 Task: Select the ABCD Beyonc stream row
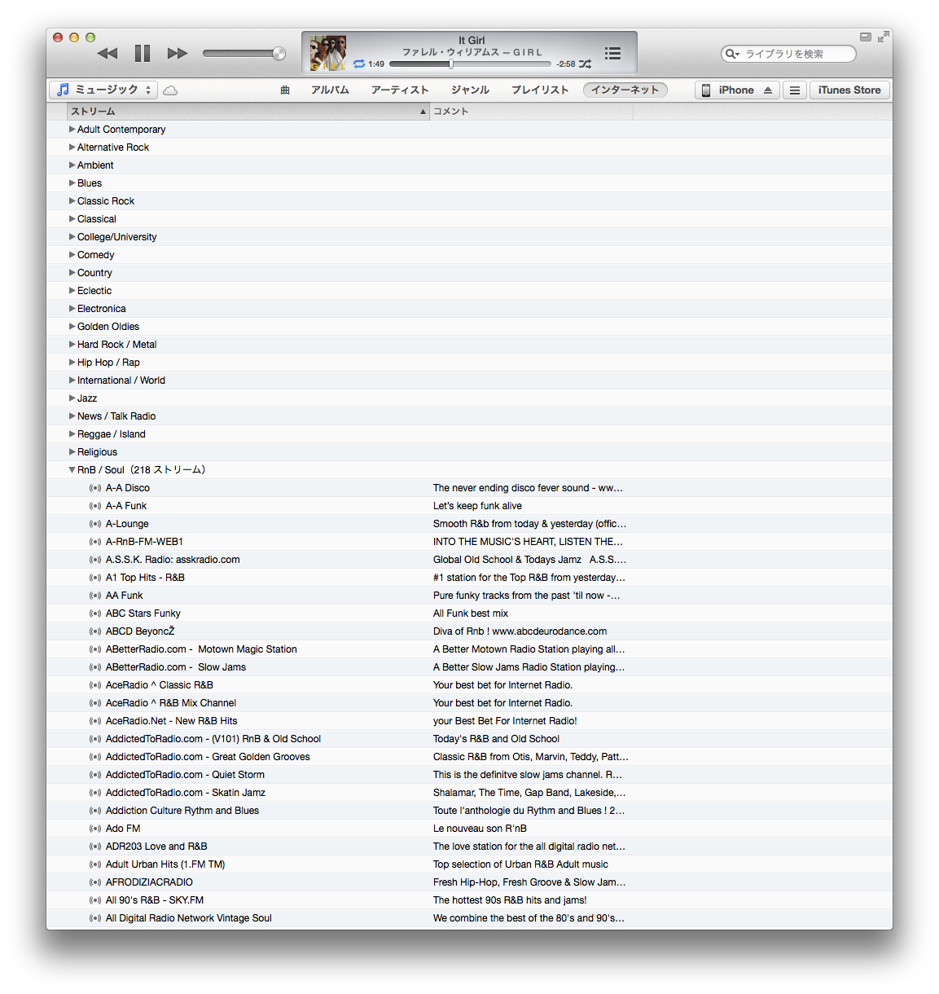point(469,631)
